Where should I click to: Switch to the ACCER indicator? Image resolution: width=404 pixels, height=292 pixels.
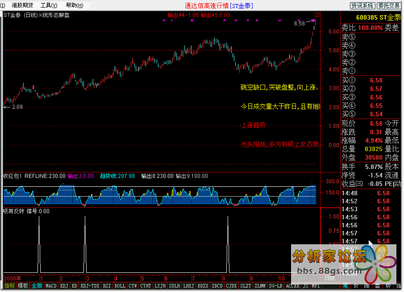point(293,286)
